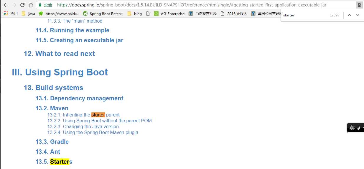Open 13.4 Ant section
Screen dimensions: 364x169
pos(48,152)
